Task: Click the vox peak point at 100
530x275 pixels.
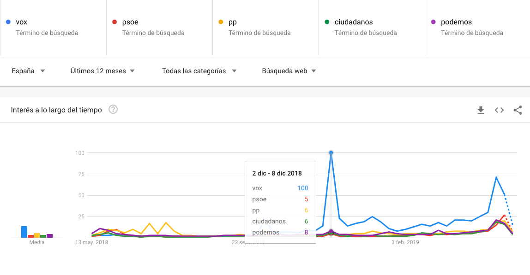Action: tap(331, 152)
